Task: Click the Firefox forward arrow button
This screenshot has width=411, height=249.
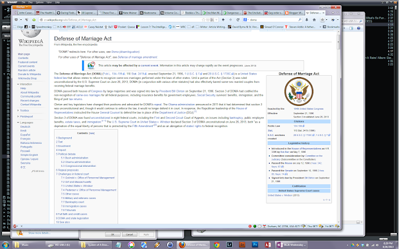Action: click(231, 20)
